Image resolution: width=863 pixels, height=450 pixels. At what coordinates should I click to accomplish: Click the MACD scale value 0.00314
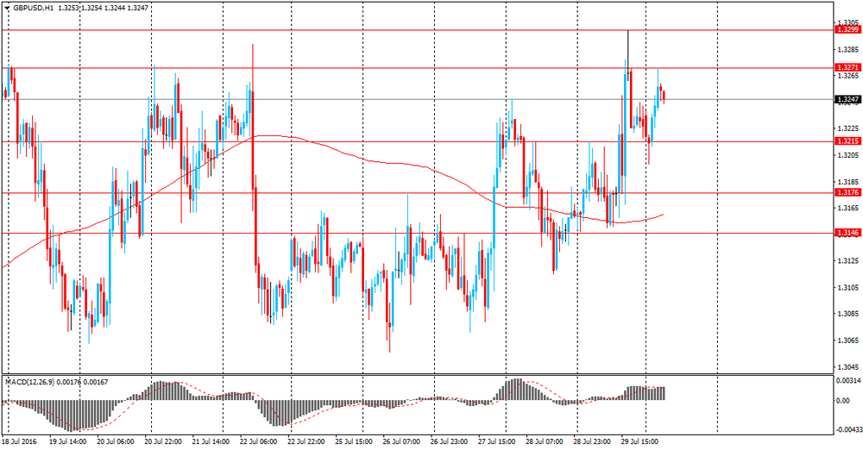click(848, 381)
